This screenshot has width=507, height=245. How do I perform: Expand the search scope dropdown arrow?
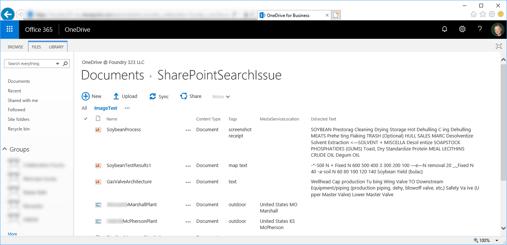click(58, 64)
